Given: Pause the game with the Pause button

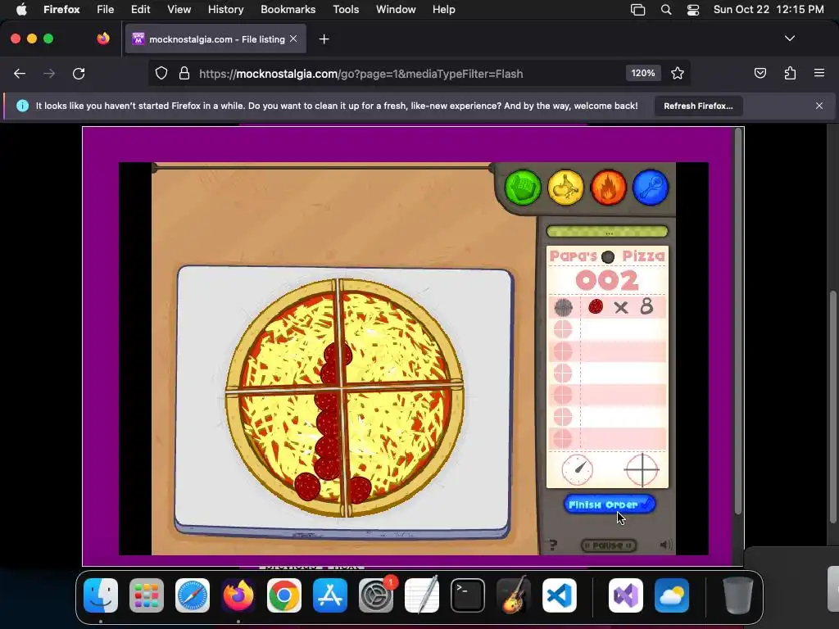Looking at the screenshot, I should pyautogui.click(x=609, y=545).
